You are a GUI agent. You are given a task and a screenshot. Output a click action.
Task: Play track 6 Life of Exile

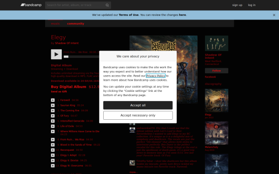(53, 126)
